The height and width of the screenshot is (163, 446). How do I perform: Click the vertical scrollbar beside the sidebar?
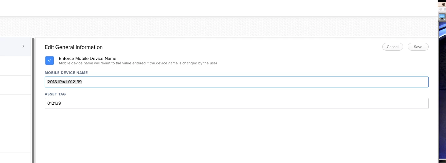(33, 100)
